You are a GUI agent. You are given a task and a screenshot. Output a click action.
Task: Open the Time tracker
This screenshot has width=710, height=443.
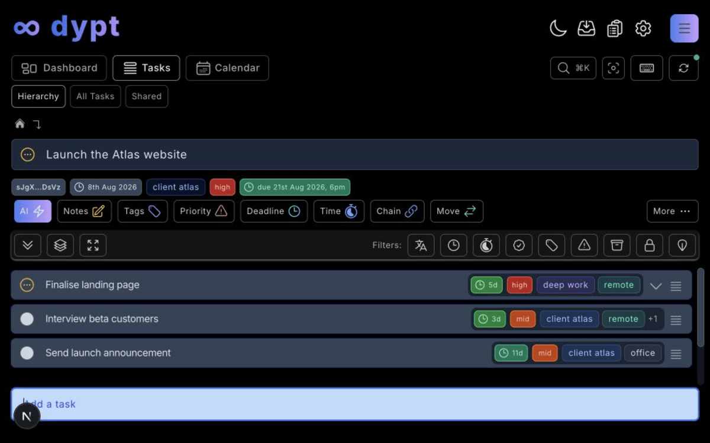(339, 211)
